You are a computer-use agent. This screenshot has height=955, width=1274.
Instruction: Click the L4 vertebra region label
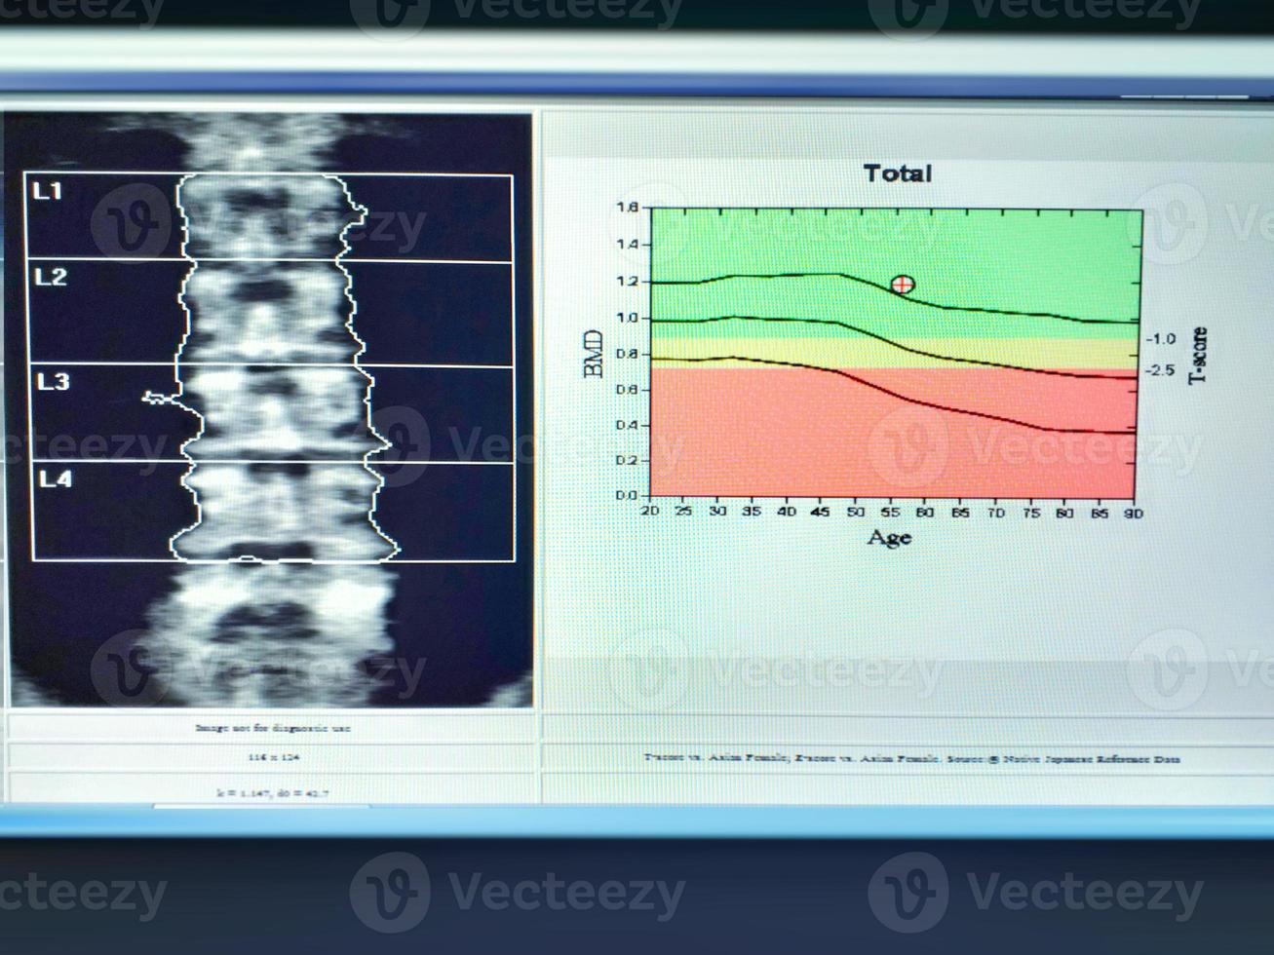(x=56, y=478)
